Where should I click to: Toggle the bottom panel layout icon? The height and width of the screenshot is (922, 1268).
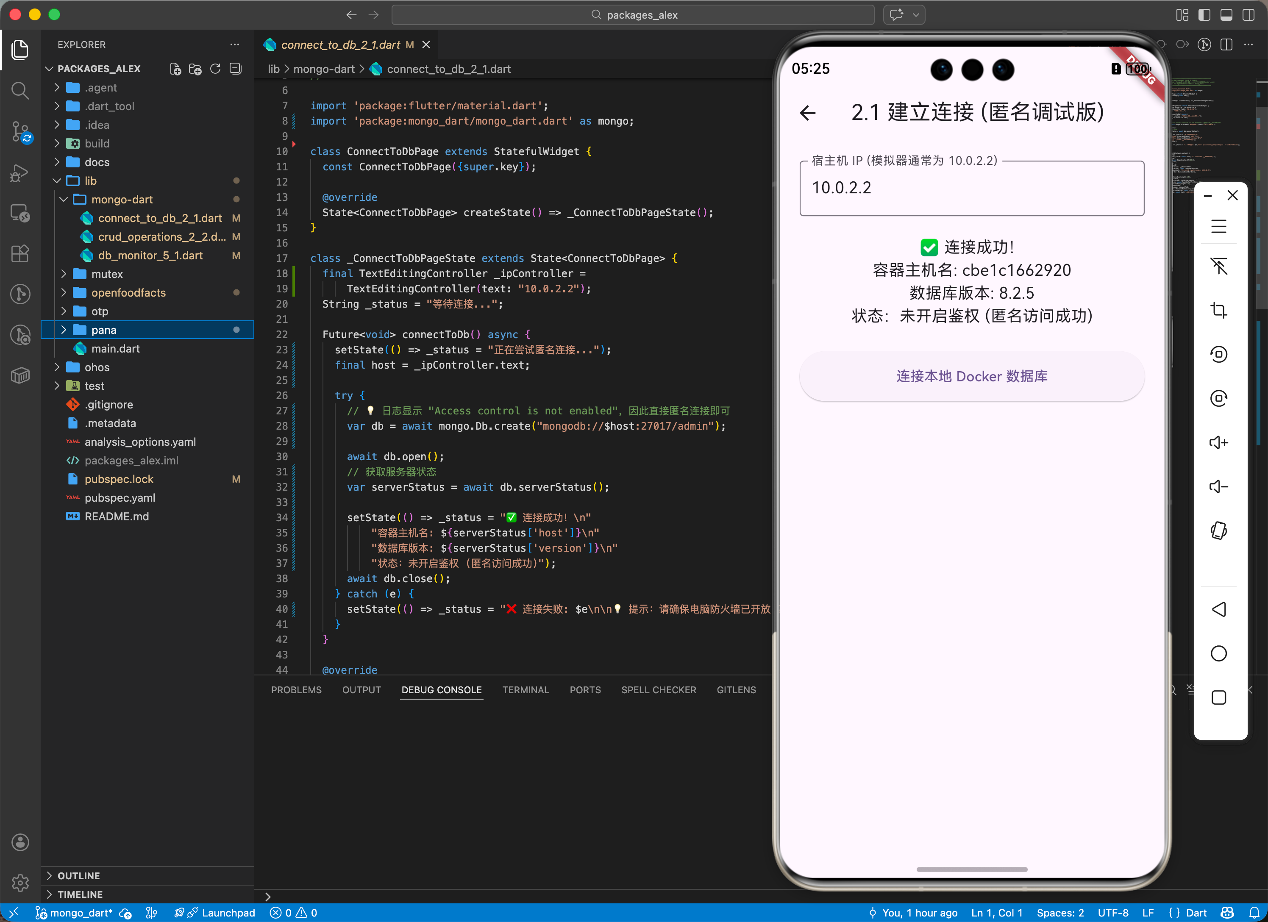click(x=1226, y=15)
